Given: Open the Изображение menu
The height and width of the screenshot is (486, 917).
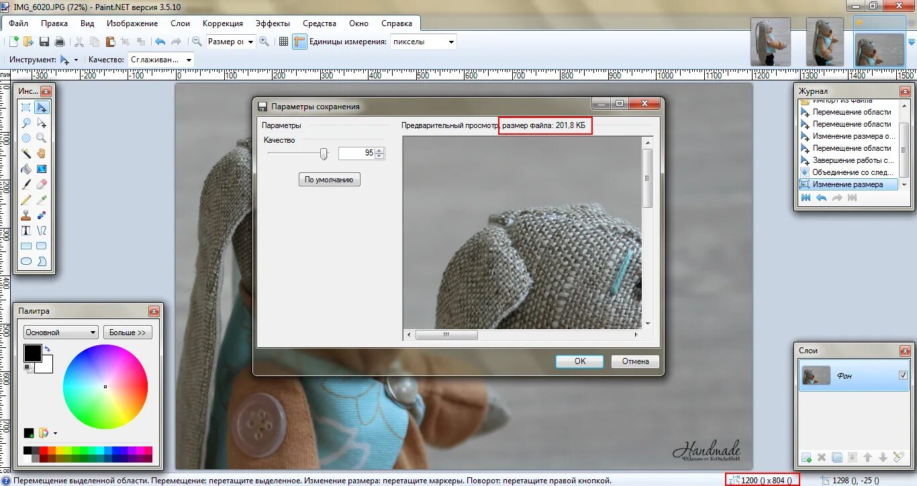Looking at the screenshot, I should click(x=132, y=23).
